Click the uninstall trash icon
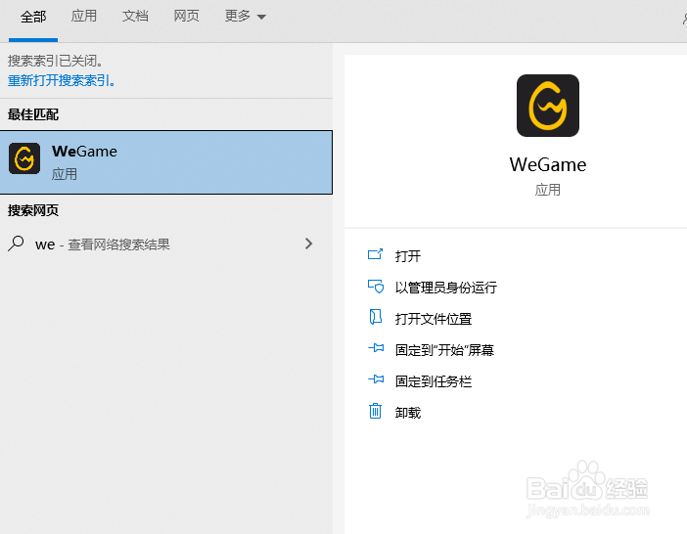687x534 pixels. pos(375,411)
